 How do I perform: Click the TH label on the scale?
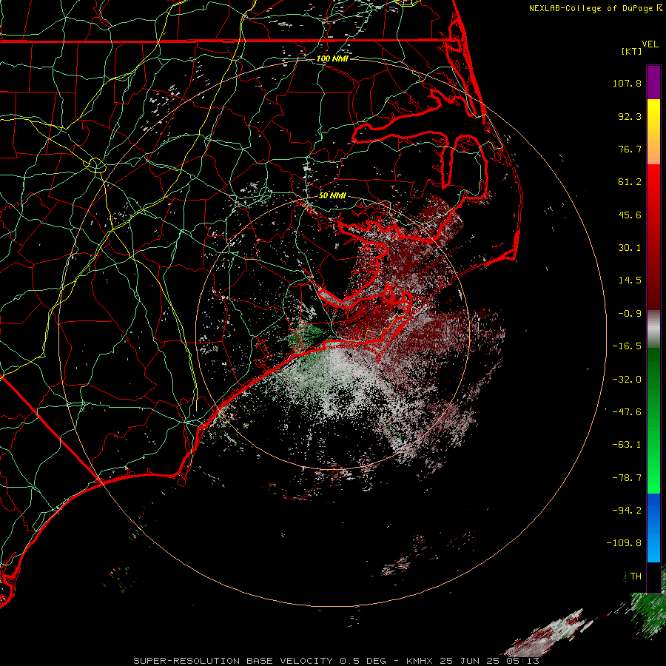coord(636,576)
